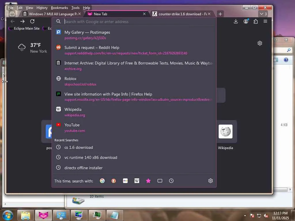Open the hamburger application menu
The height and width of the screenshot is (221, 295).
click(265, 21)
